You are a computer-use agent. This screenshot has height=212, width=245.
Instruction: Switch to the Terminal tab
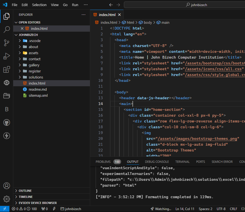coord(182,162)
